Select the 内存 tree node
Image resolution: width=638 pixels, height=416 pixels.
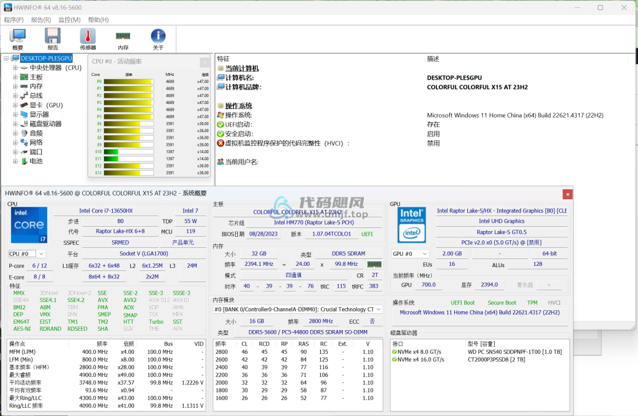[36, 86]
